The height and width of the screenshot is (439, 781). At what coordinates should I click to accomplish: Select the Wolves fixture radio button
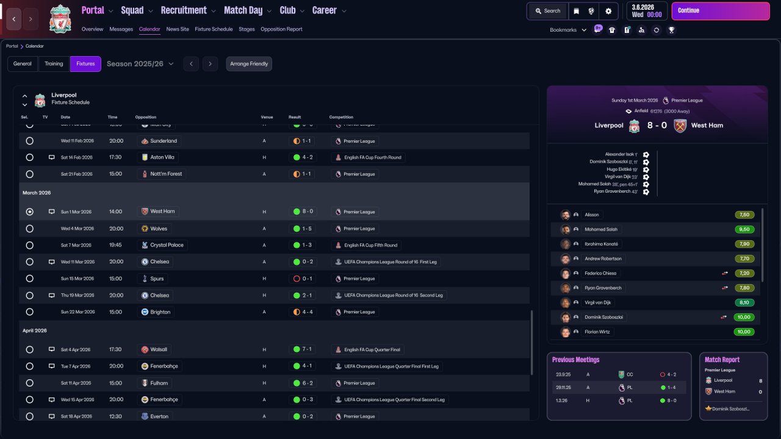click(x=29, y=229)
